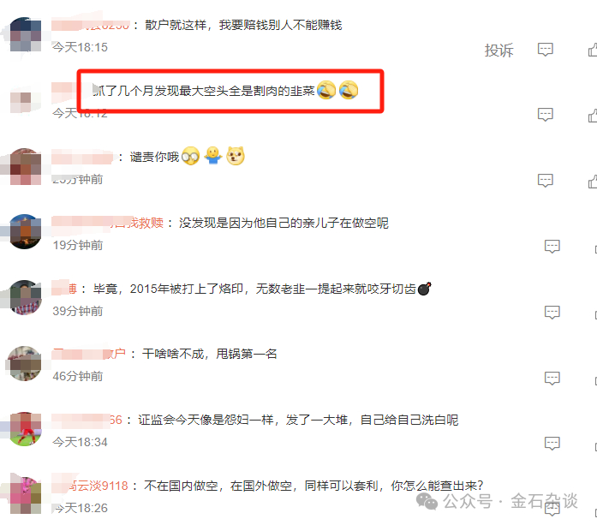Open avatar of 散户就这样 commenter
Screen dimensions: 597x525
point(25,34)
